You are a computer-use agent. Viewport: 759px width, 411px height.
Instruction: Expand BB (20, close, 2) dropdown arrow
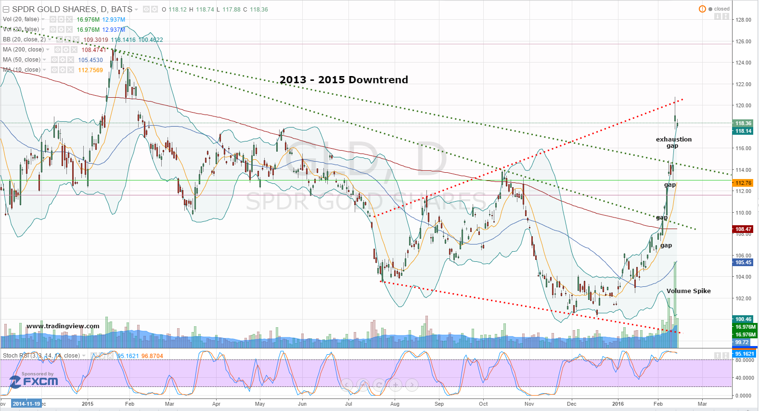(50, 40)
